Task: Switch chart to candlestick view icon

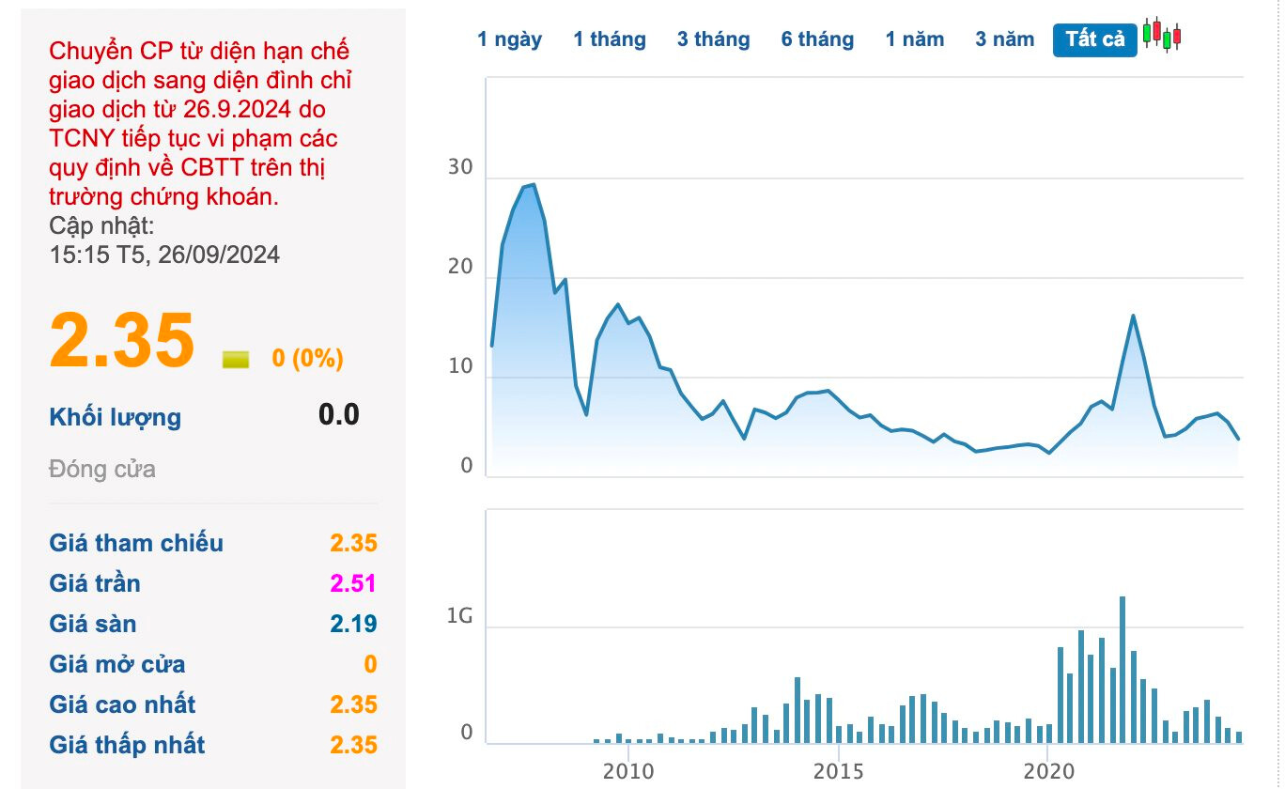Action: click(1162, 36)
